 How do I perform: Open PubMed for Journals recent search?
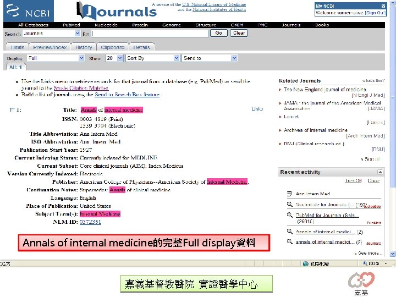[327, 216]
